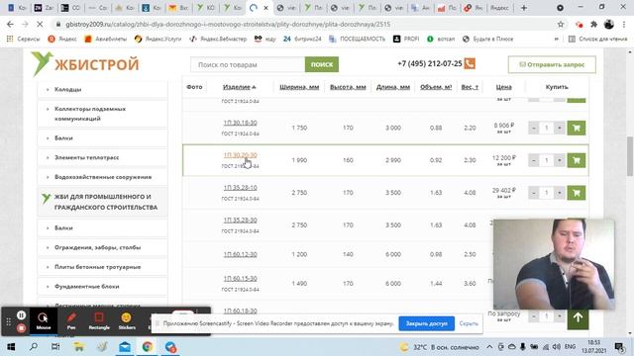The width and height of the screenshot is (634, 356).
Task: Open the Mail app on the taskbar
Action: point(125,347)
